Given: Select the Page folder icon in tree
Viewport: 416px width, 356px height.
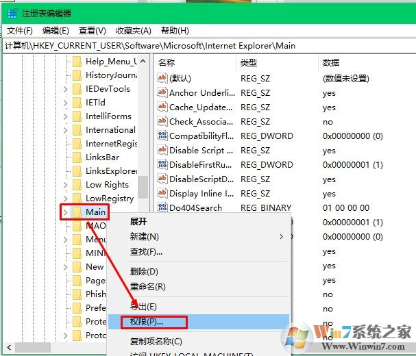Looking at the screenshot, I should [x=77, y=281].
